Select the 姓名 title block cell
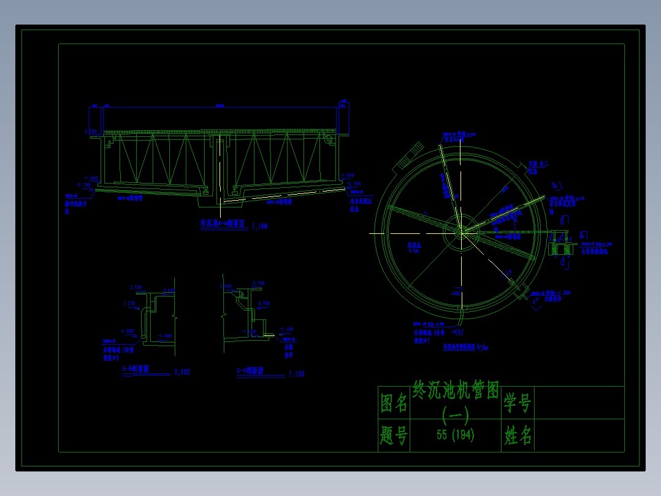 click(x=518, y=435)
